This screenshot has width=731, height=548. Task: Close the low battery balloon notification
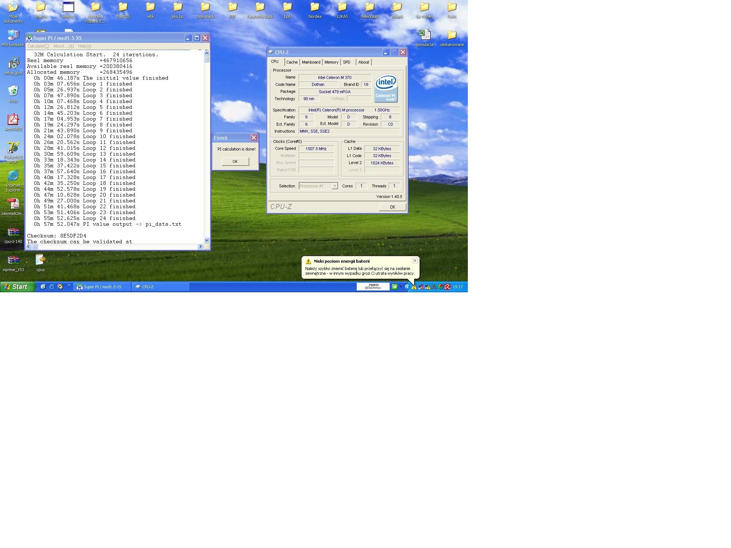point(414,260)
